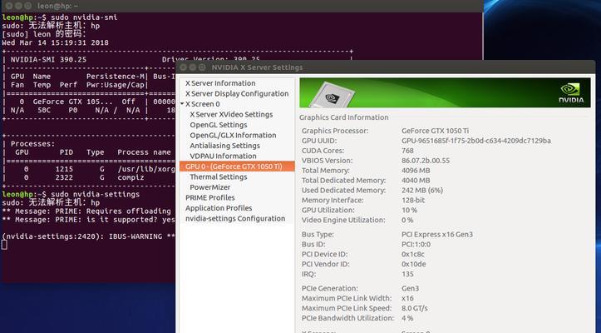Open Antialiasing Settings page
This screenshot has width=601, height=333.
click(x=224, y=146)
